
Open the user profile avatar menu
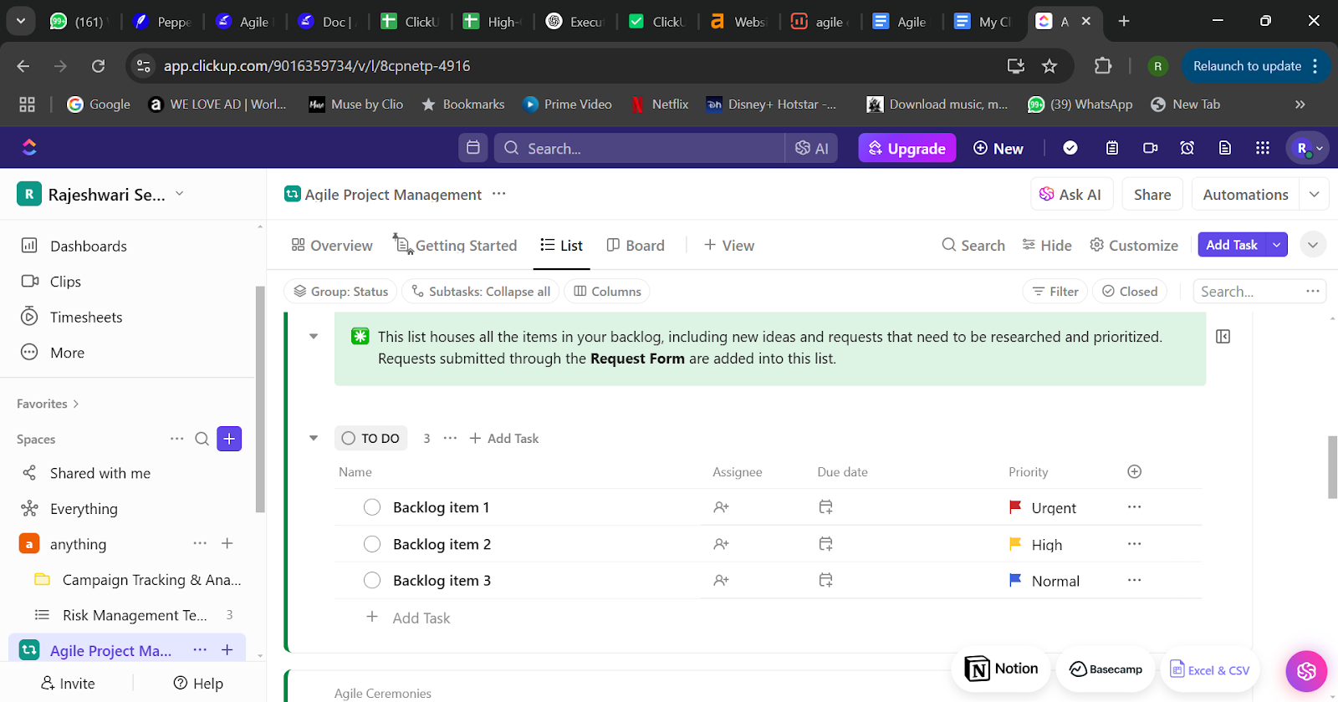pyautogui.click(x=1308, y=148)
